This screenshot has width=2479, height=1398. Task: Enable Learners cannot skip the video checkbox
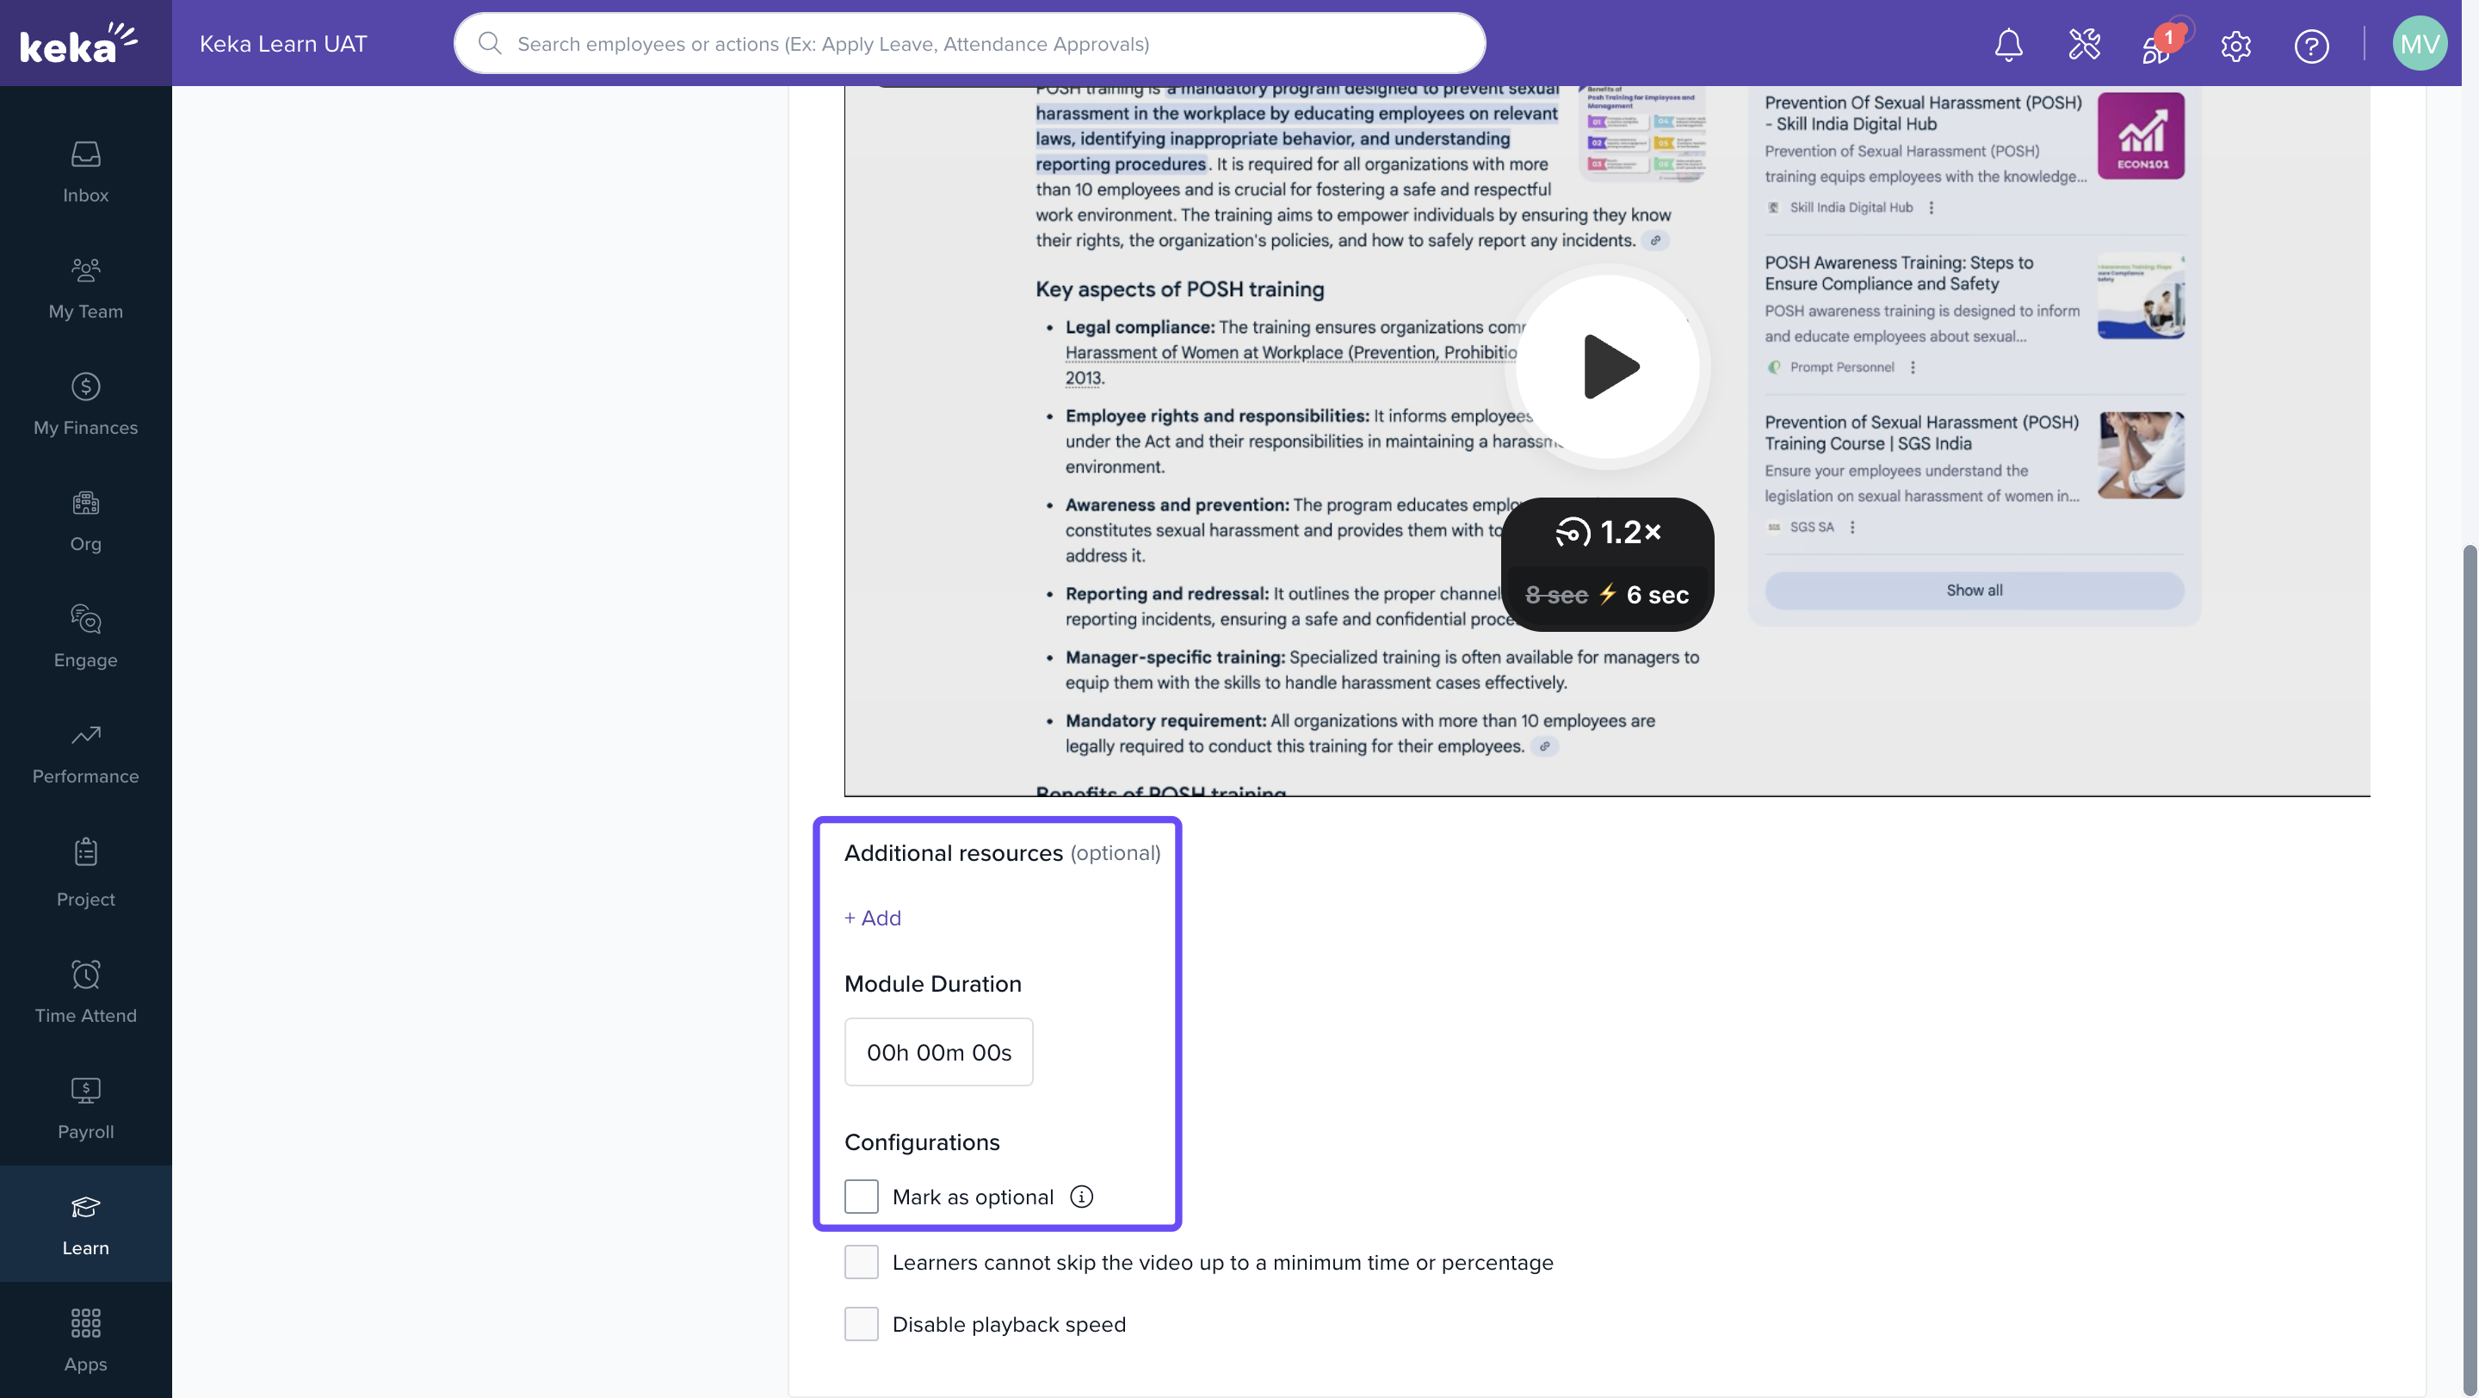click(862, 1261)
